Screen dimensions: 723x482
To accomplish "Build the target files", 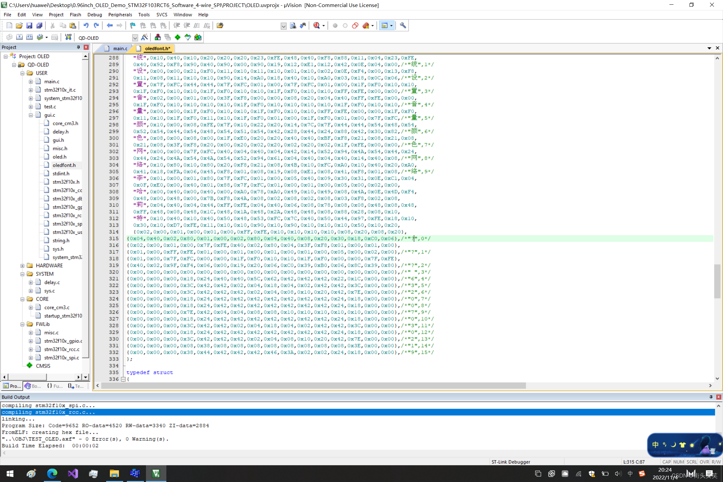I will pyautogui.click(x=19, y=37).
